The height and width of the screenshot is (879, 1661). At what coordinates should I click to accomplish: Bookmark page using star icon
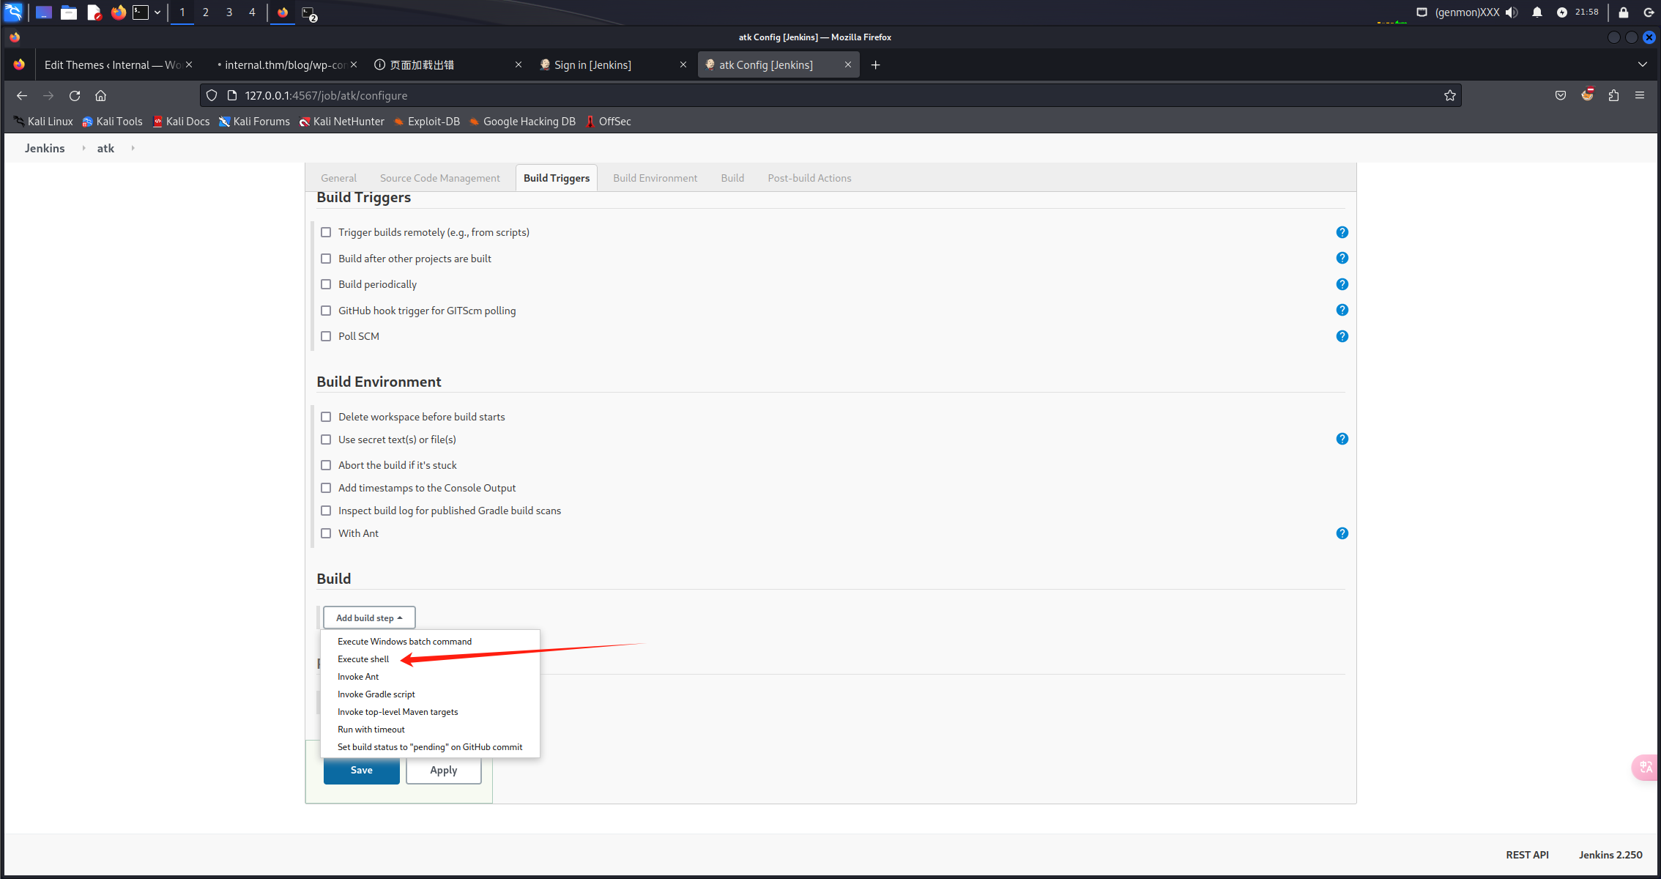[x=1449, y=95]
